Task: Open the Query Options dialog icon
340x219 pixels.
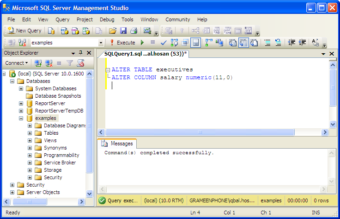Action: tap(185, 43)
